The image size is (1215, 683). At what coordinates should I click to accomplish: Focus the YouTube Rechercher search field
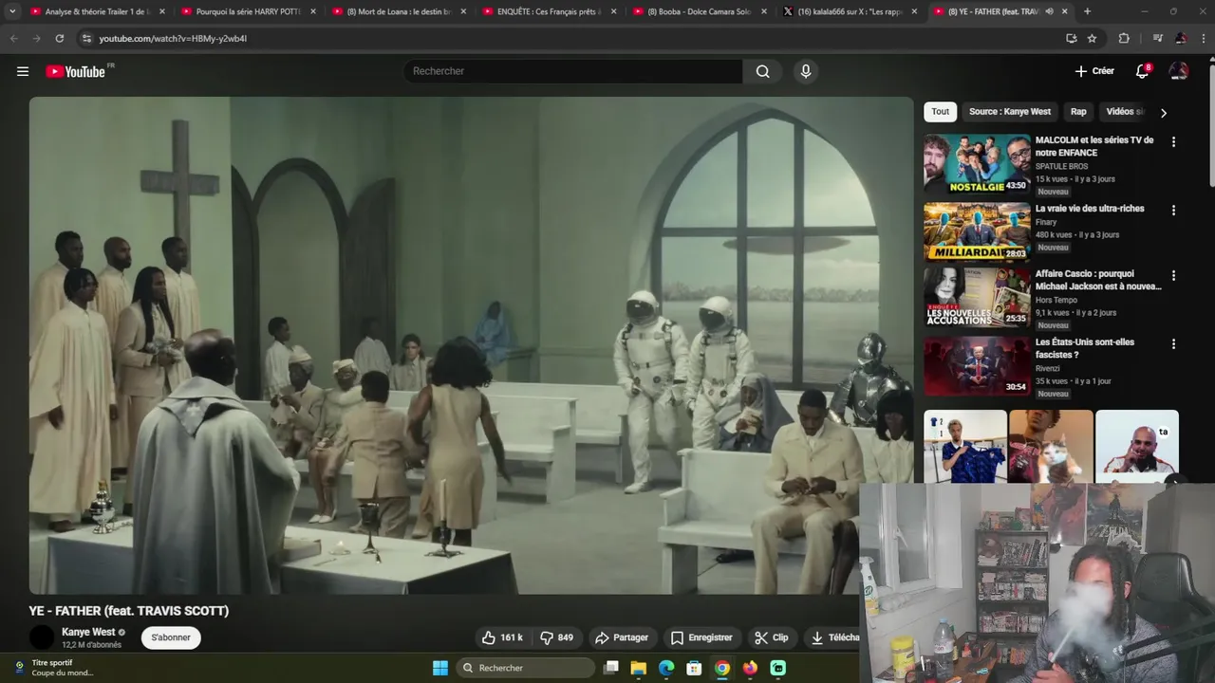[574, 71]
